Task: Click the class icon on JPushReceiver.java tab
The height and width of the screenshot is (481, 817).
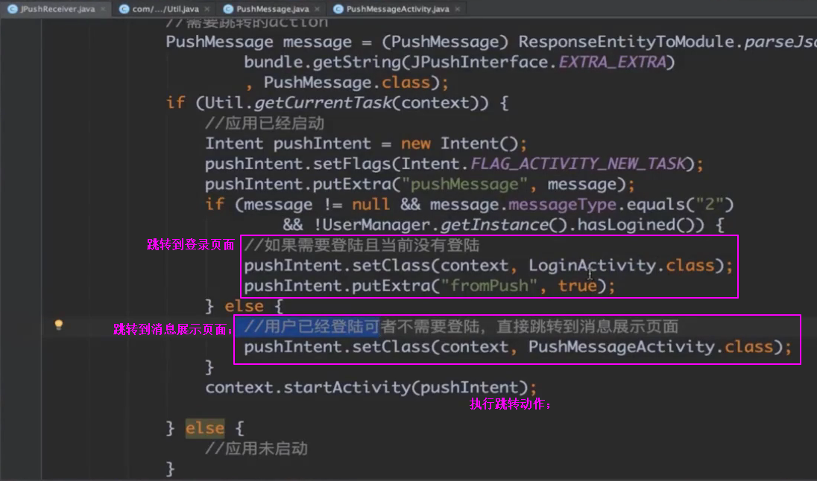Action: 12,9
